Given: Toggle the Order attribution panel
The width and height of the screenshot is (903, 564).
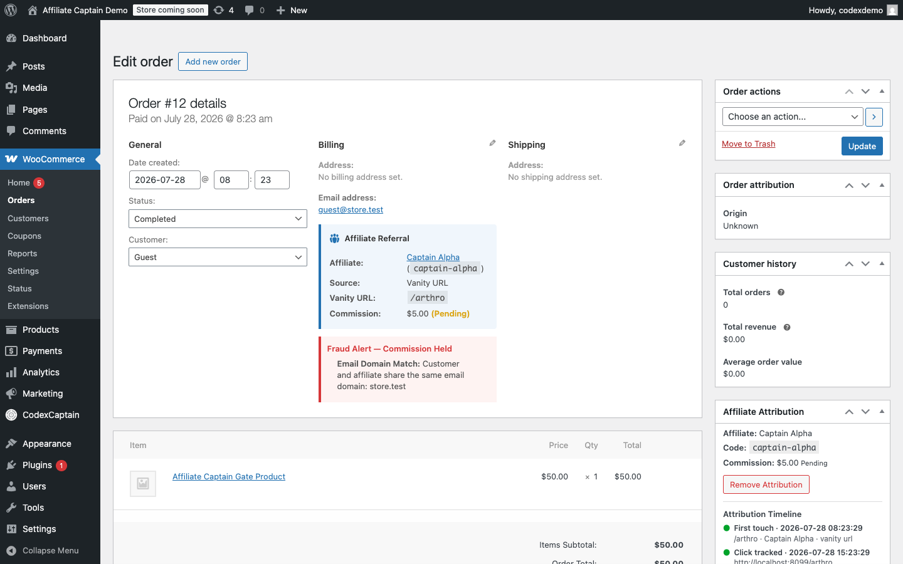Looking at the screenshot, I should pos(882,185).
